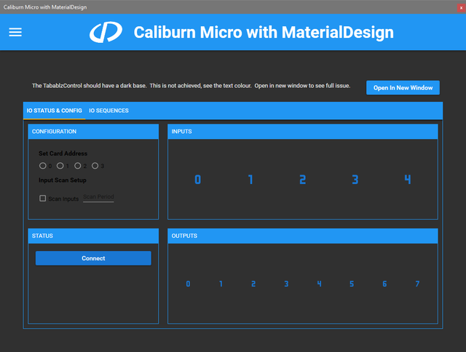Viewport: 466px width, 352px height.
Task: Click the window title bar text
Action: point(45,7)
